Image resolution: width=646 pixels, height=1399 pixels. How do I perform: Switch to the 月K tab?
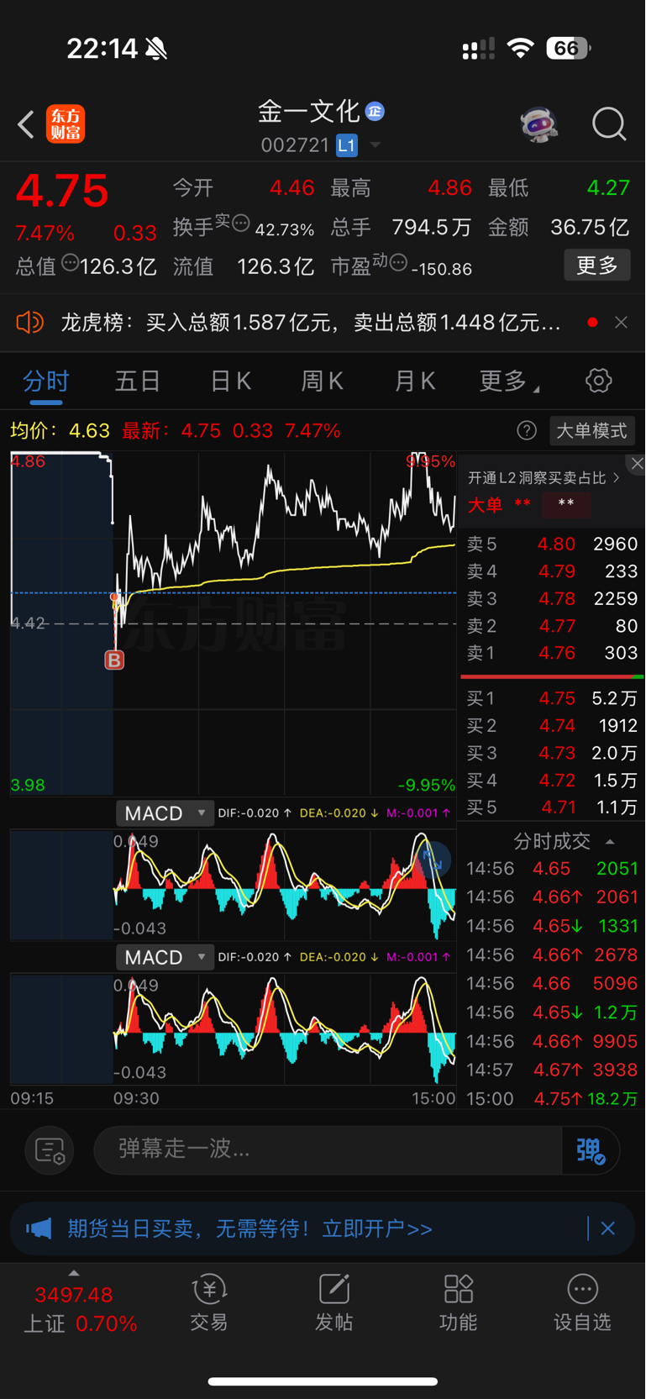click(415, 381)
